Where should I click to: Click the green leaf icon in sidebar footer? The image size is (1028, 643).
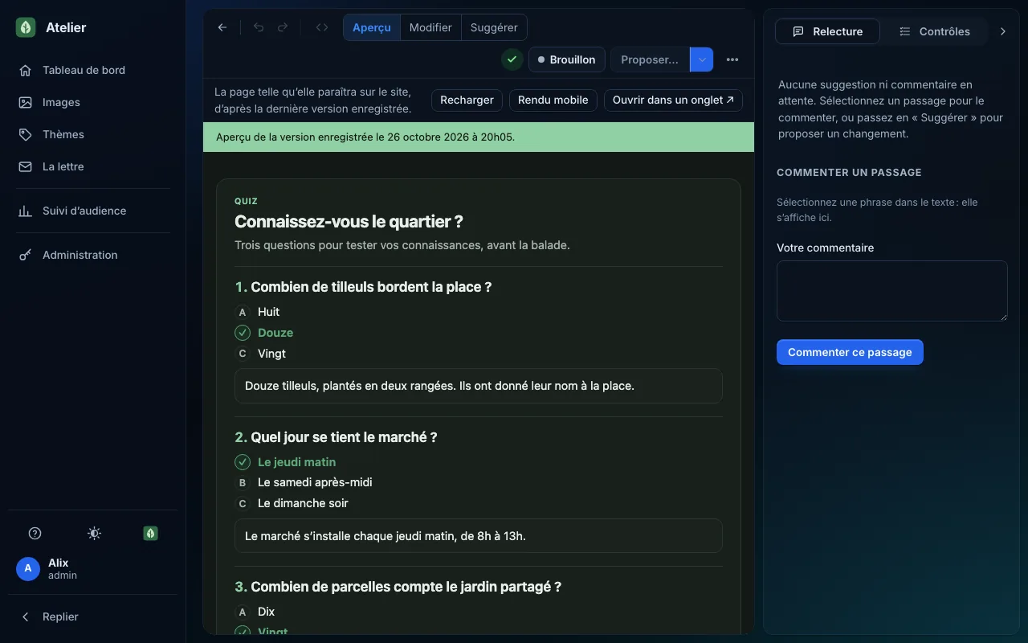click(150, 533)
